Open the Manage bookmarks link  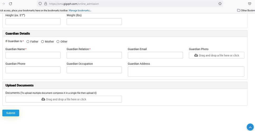80,11
